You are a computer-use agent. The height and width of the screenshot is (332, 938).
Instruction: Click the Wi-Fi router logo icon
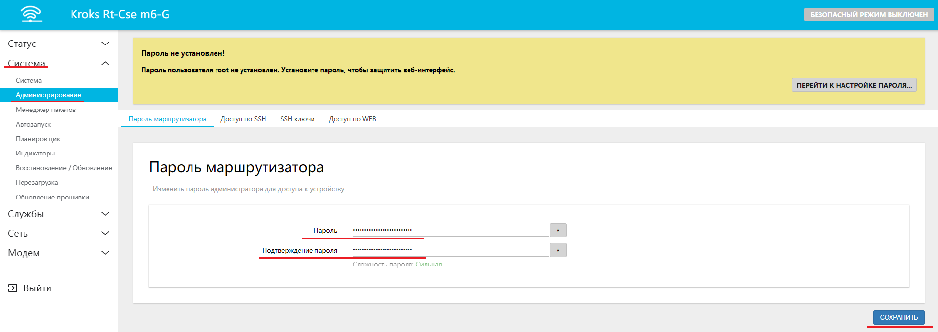31,14
